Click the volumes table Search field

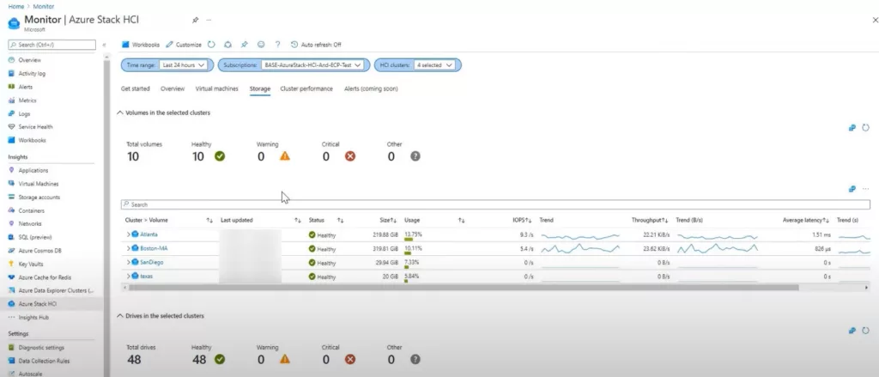point(495,204)
